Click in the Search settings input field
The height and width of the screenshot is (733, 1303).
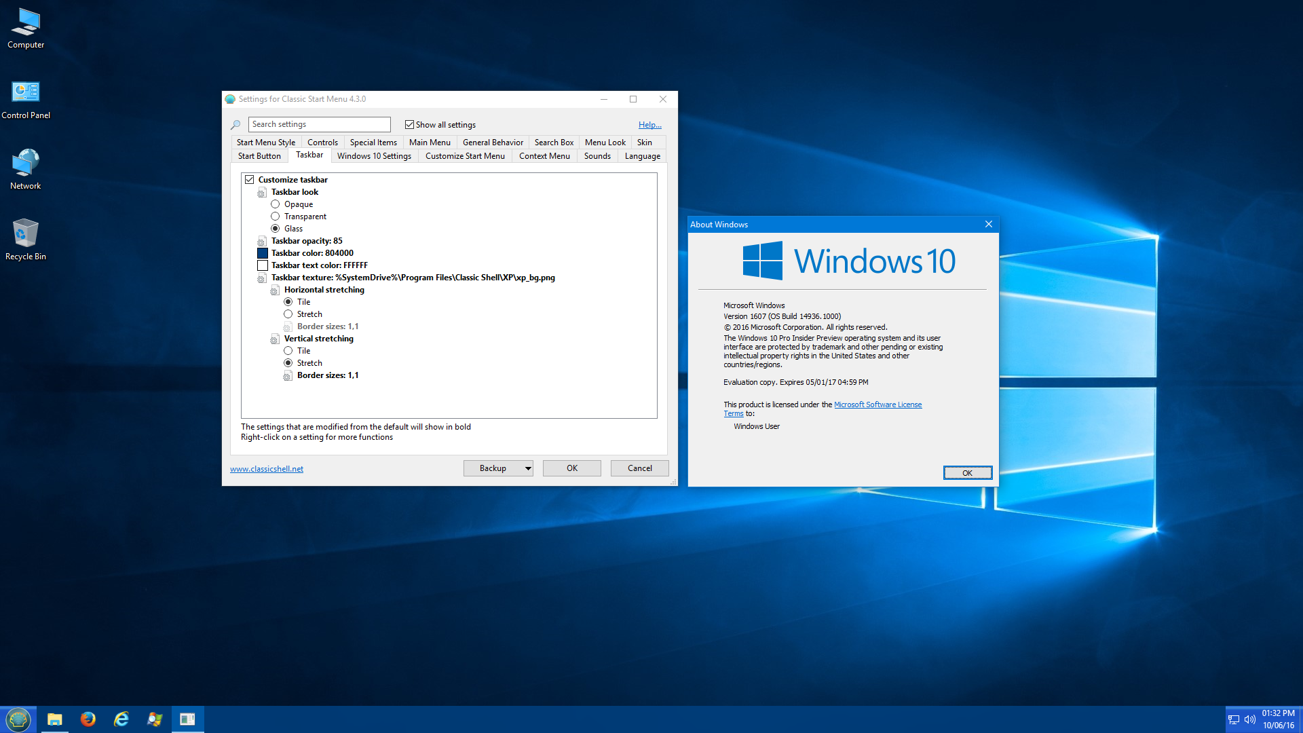(x=319, y=124)
